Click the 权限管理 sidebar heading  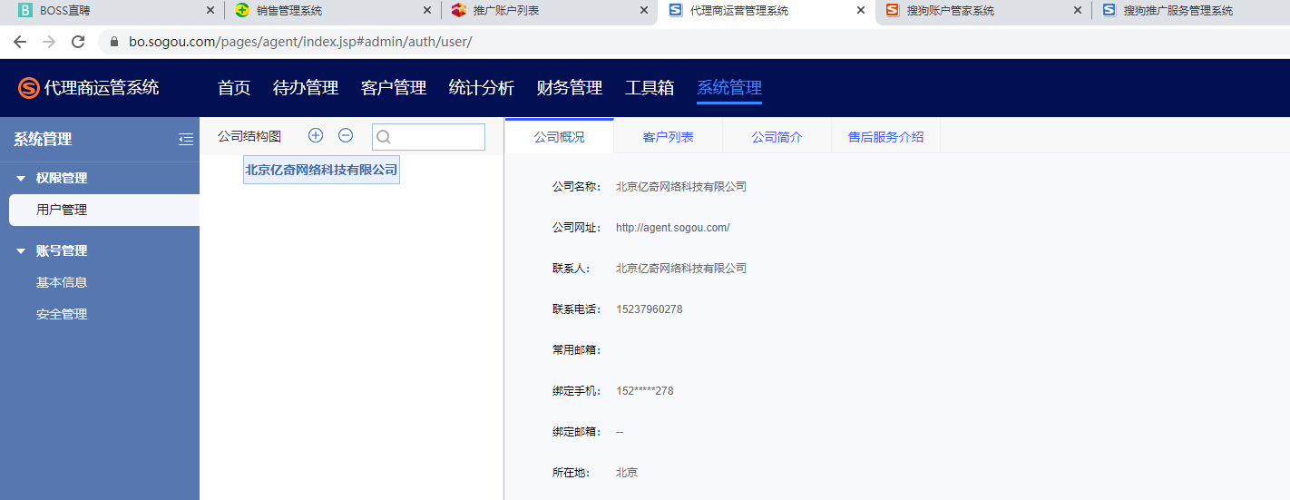(x=62, y=179)
